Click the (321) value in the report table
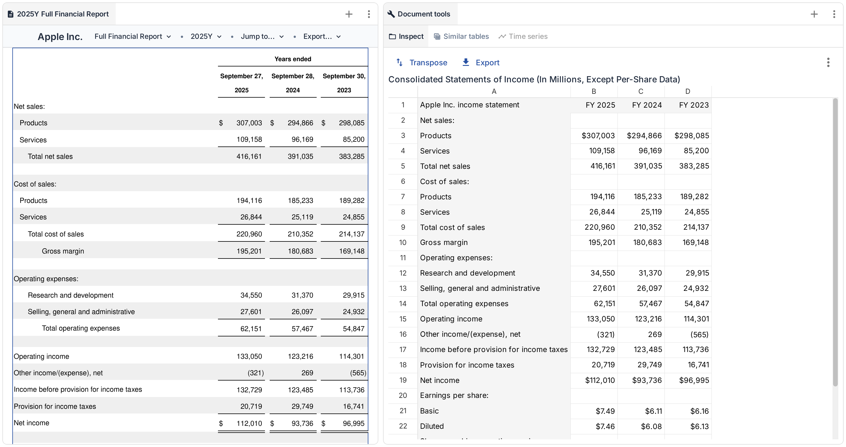 click(256, 373)
